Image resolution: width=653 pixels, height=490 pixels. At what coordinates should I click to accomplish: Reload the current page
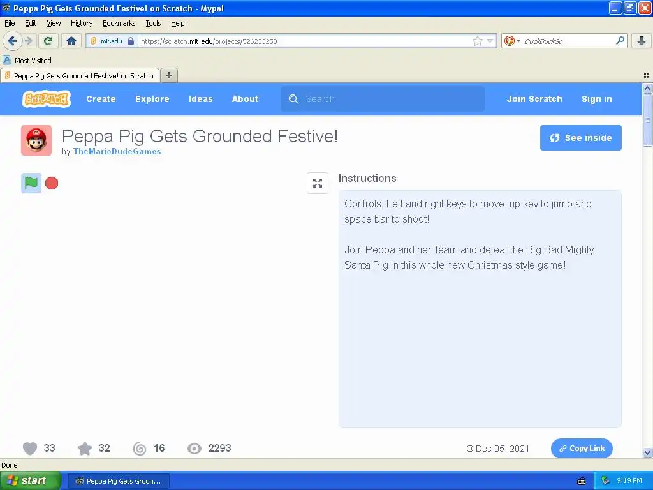[x=48, y=41]
